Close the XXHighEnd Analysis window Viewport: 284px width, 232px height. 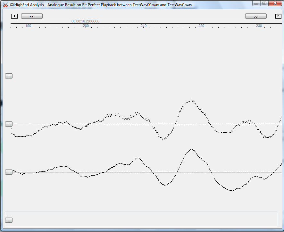pyautogui.click(x=275, y=4)
